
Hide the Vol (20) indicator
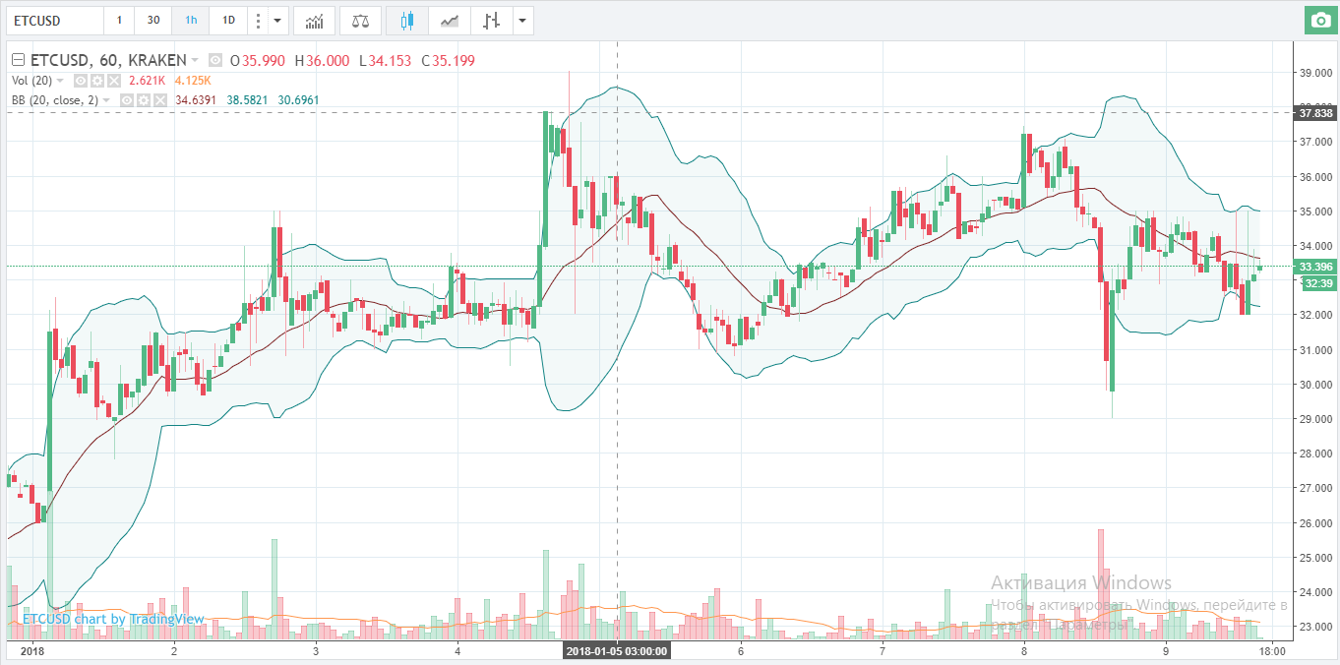click(81, 81)
